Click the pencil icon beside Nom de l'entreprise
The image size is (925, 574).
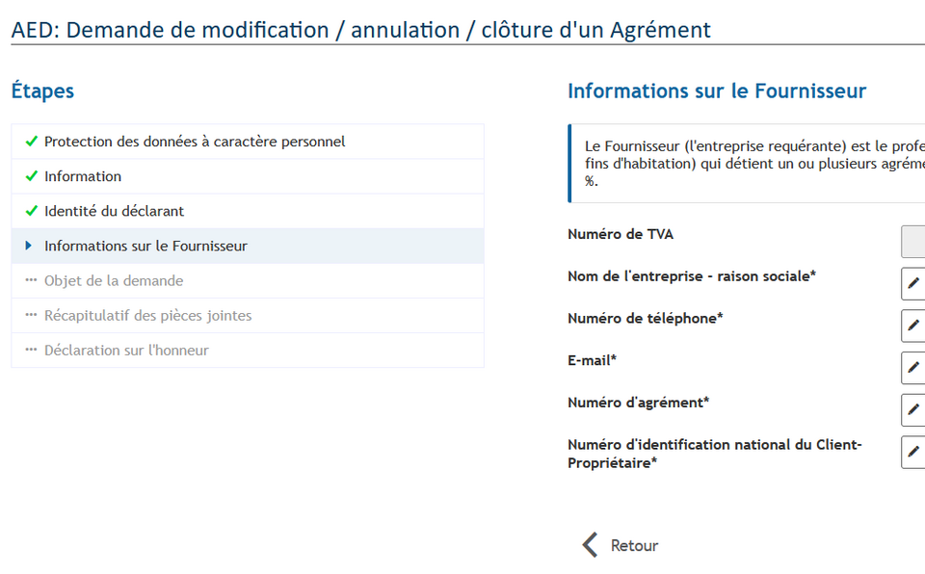(x=913, y=284)
